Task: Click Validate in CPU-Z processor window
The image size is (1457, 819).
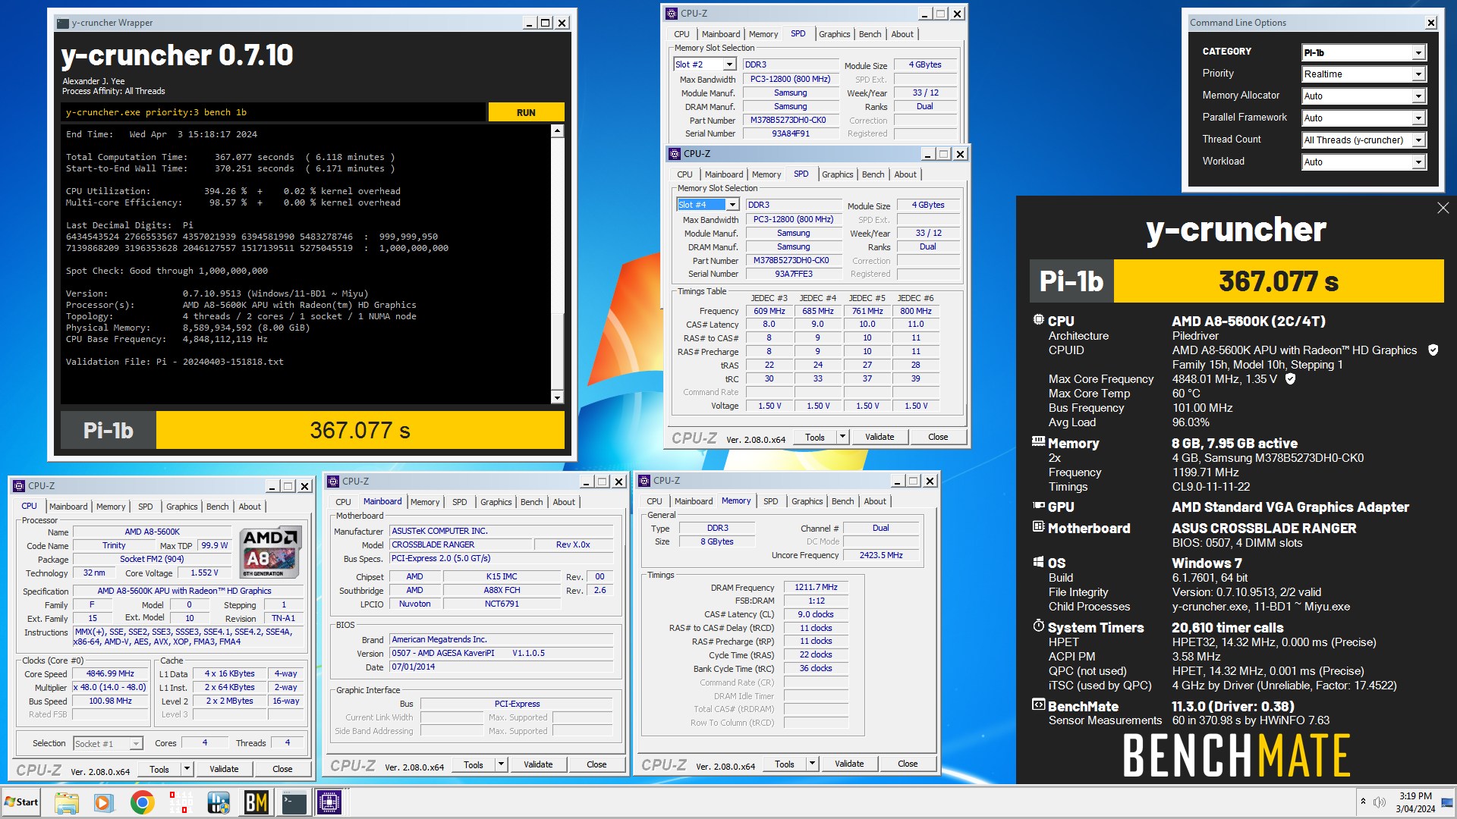Action: [224, 769]
